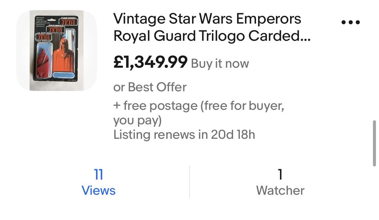Open the three-dot more options menu
379x220 pixels.
point(350,22)
